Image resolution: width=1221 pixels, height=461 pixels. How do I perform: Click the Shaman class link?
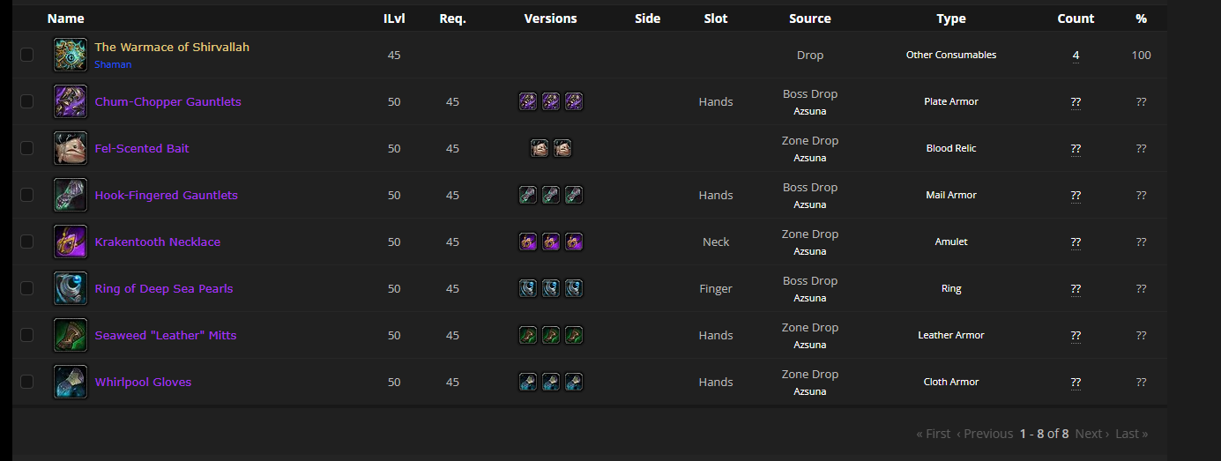(113, 64)
